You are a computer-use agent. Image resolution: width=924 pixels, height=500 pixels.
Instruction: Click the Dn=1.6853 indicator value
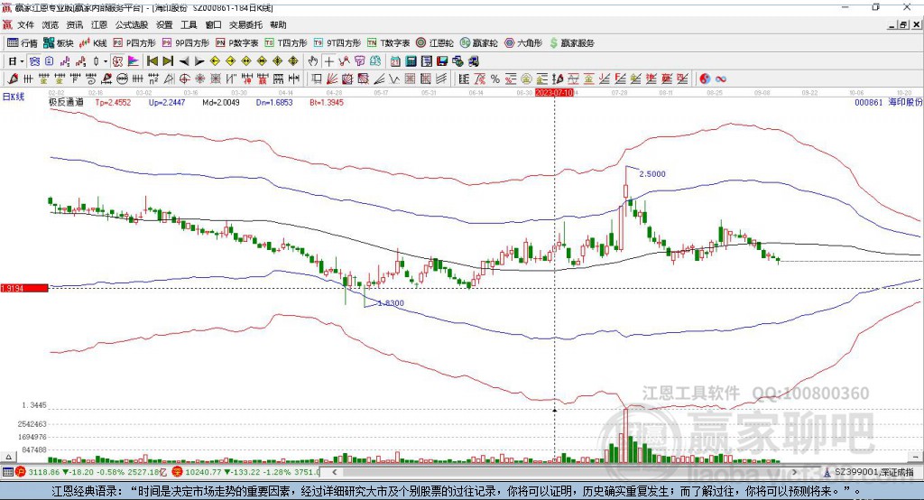[x=274, y=102]
